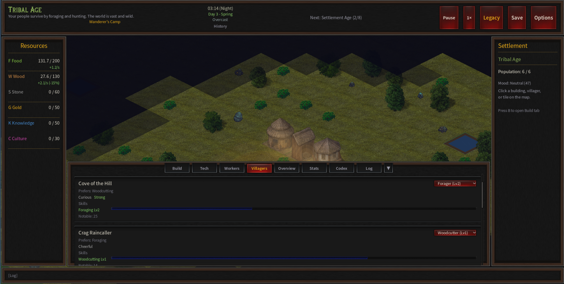Image resolution: width=564 pixels, height=284 pixels.
Task: Click the Mood: Neutral (47) text
Action: (x=514, y=83)
